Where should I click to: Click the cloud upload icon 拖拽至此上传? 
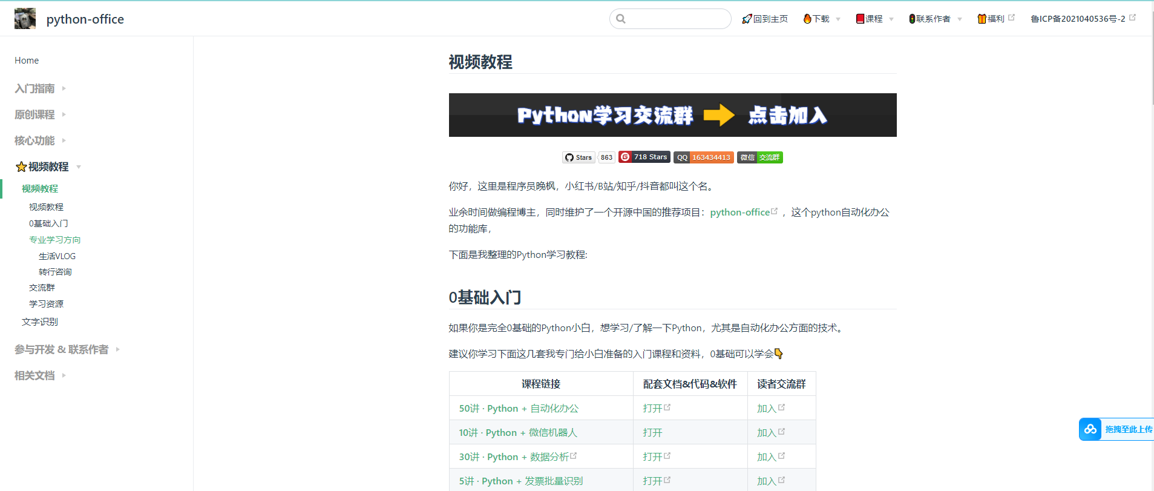pos(1090,429)
